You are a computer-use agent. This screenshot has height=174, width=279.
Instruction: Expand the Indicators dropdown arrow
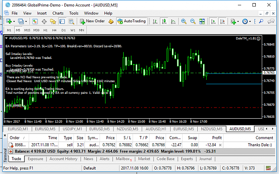pos(238,21)
